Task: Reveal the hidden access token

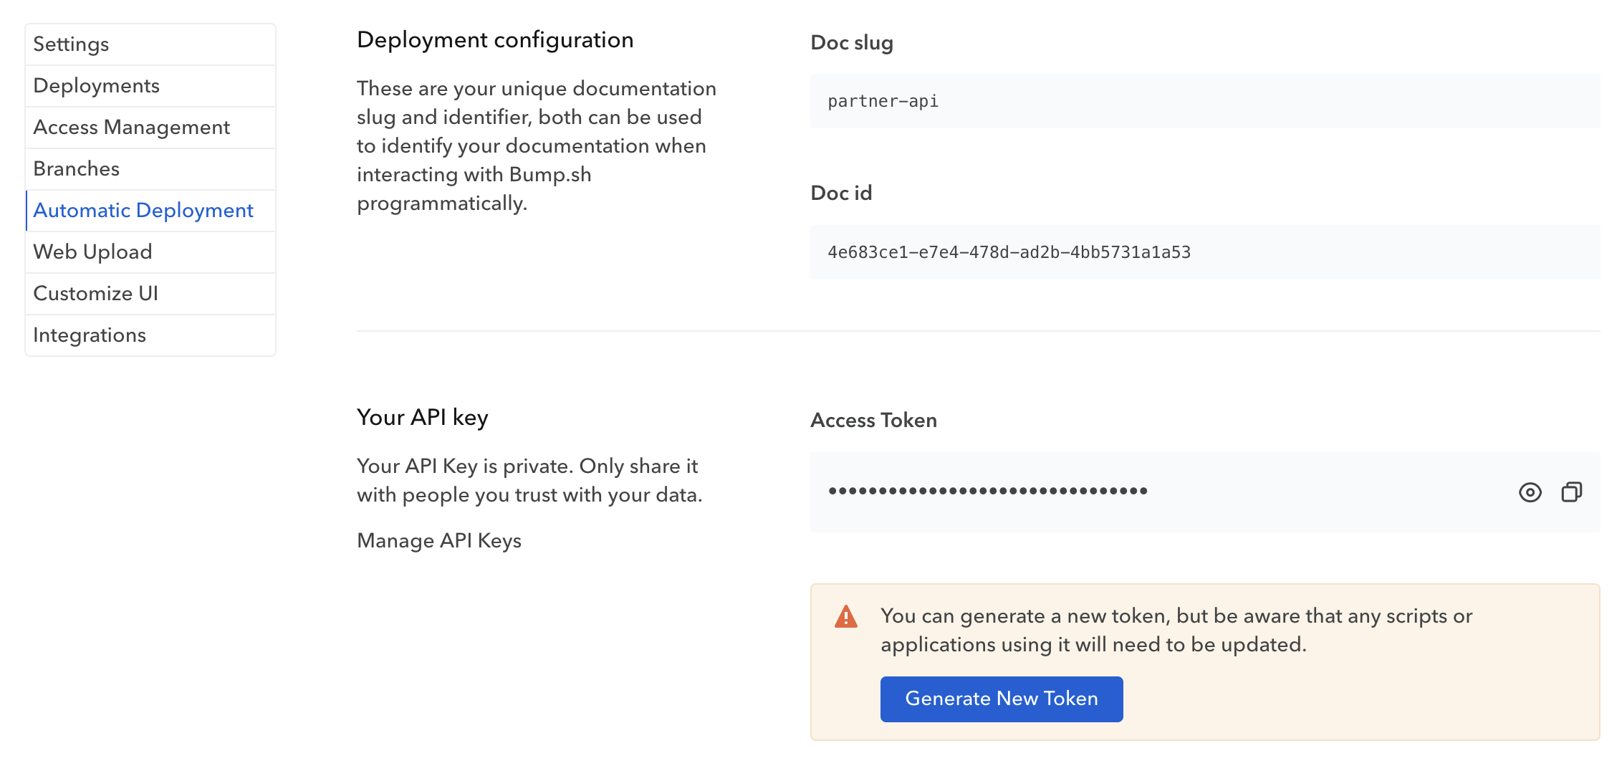Action: (x=1530, y=492)
